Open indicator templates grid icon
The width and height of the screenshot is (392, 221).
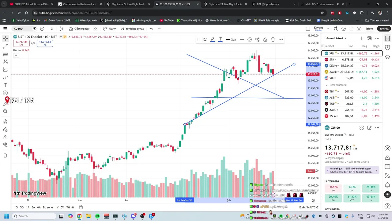95,29
